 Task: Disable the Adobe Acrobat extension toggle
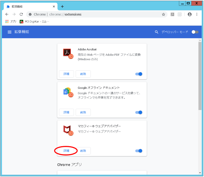[x=139, y=74]
